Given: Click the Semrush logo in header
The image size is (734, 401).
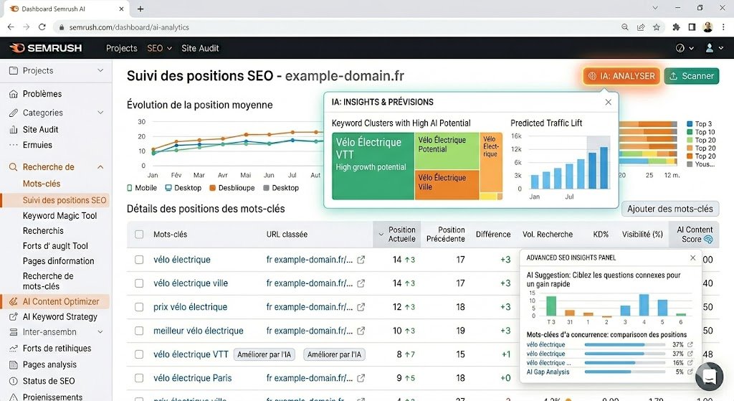Looking at the screenshot, I should [46, 48].
